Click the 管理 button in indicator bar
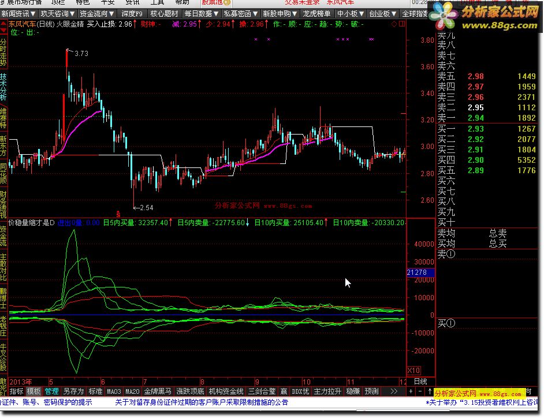 pos(52,391)
